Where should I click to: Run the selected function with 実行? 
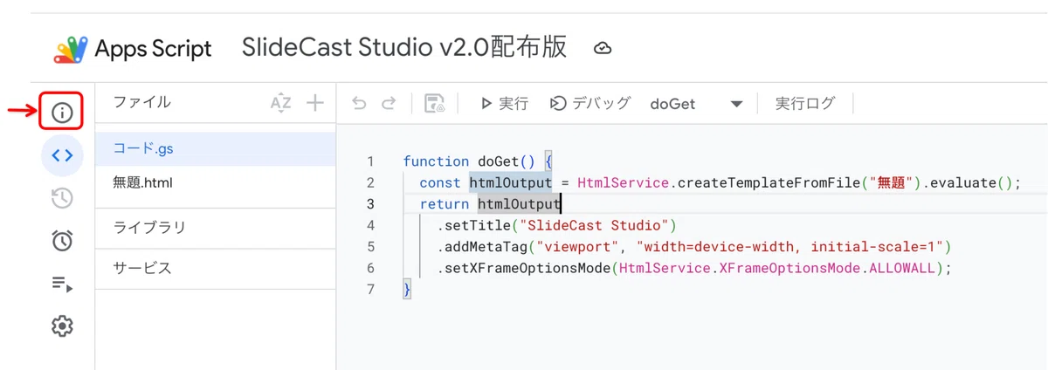(x=504, y=104)
